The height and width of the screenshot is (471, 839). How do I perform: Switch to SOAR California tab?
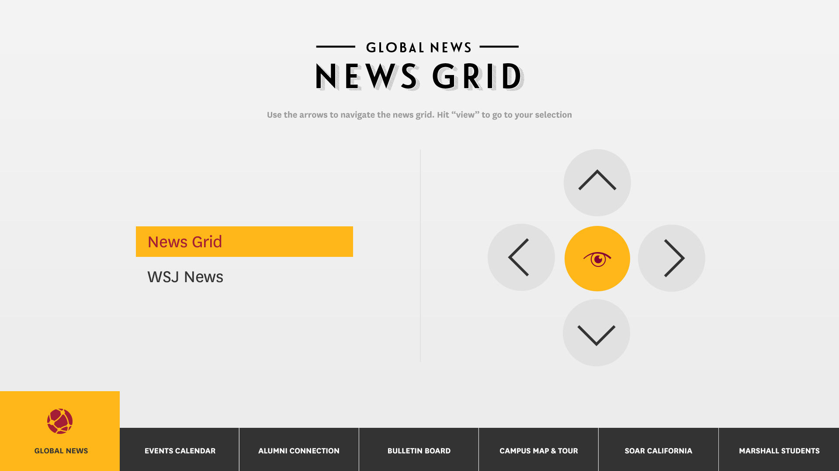(x=658, y=451)
